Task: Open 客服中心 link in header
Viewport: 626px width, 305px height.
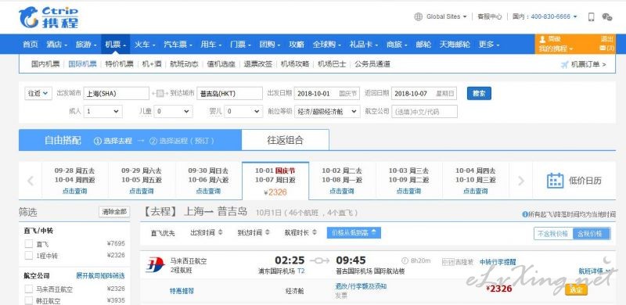Action: (490, 16)
